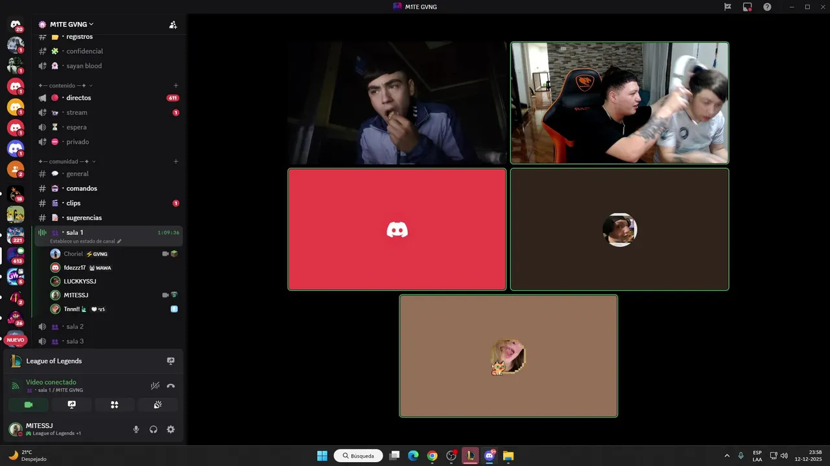Click the green connection signal icon
The height and width of the screenshot is (466, 830).
tap(16, 386)
